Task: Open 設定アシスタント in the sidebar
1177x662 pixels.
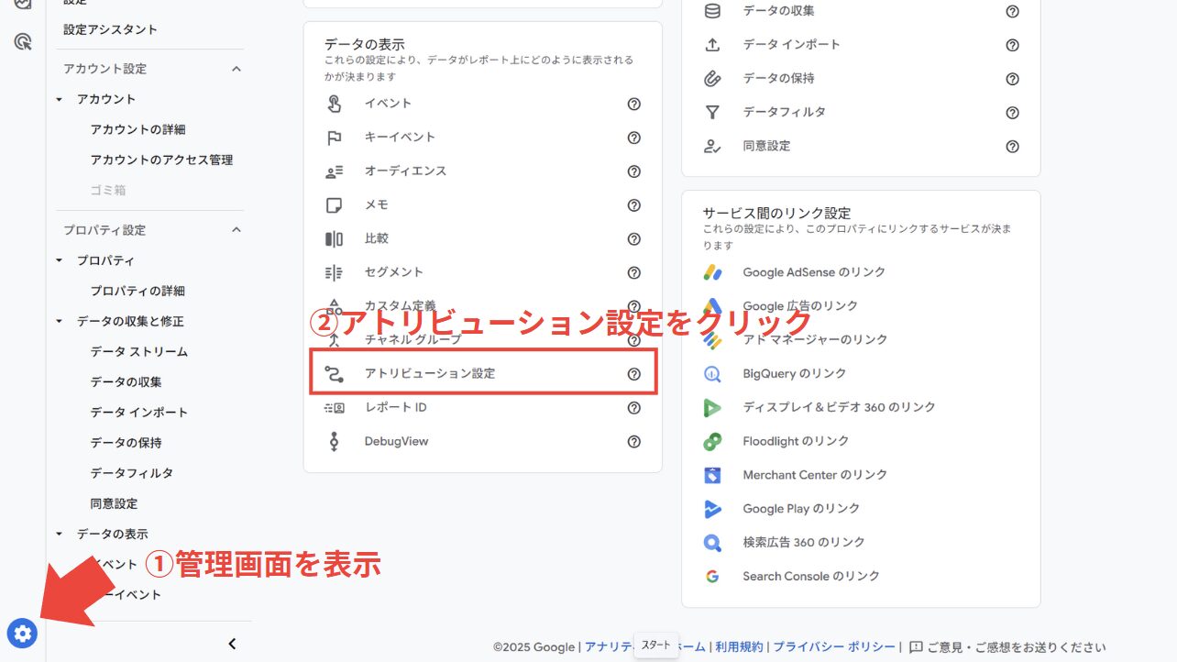Action: (x=110, y=29)
